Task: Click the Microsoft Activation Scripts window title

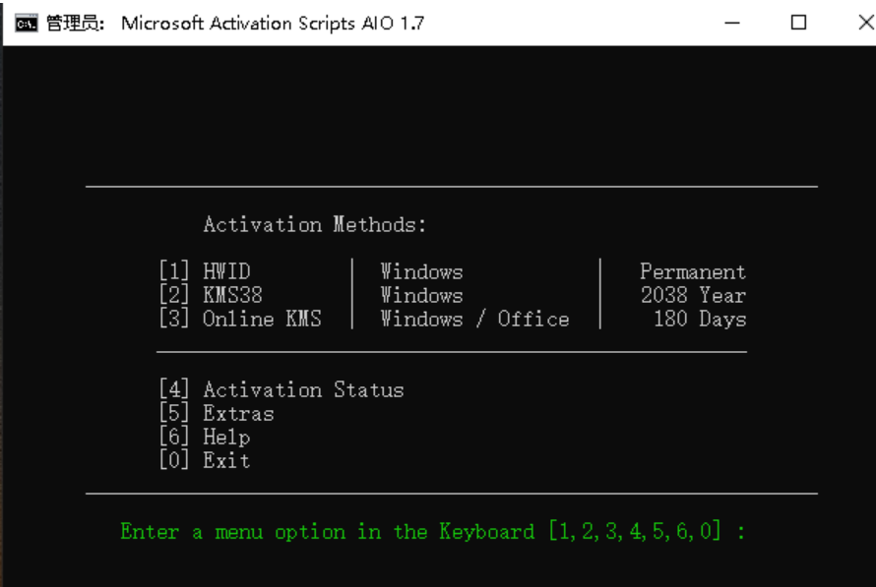Action: click(x=273, y=23)
